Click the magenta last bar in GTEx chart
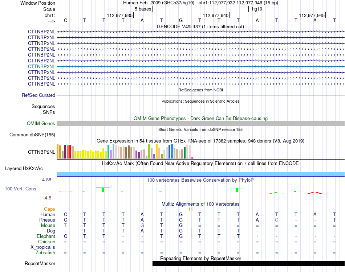Screen dimensions: 345x272 pyautogui.click(x=192, y=158)
